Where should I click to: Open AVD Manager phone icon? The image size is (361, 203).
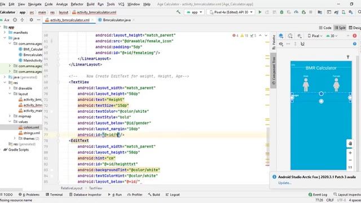(x=344, y=12)
